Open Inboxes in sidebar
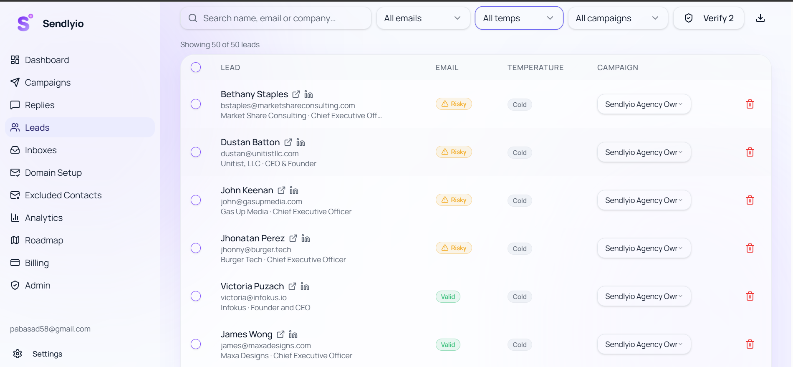793x367 pixels. [x=80, y=150]
